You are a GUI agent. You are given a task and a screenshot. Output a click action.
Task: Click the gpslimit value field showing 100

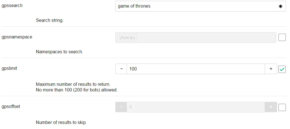pos(196,69)
